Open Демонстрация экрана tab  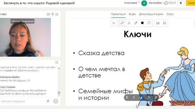[151, 14]
